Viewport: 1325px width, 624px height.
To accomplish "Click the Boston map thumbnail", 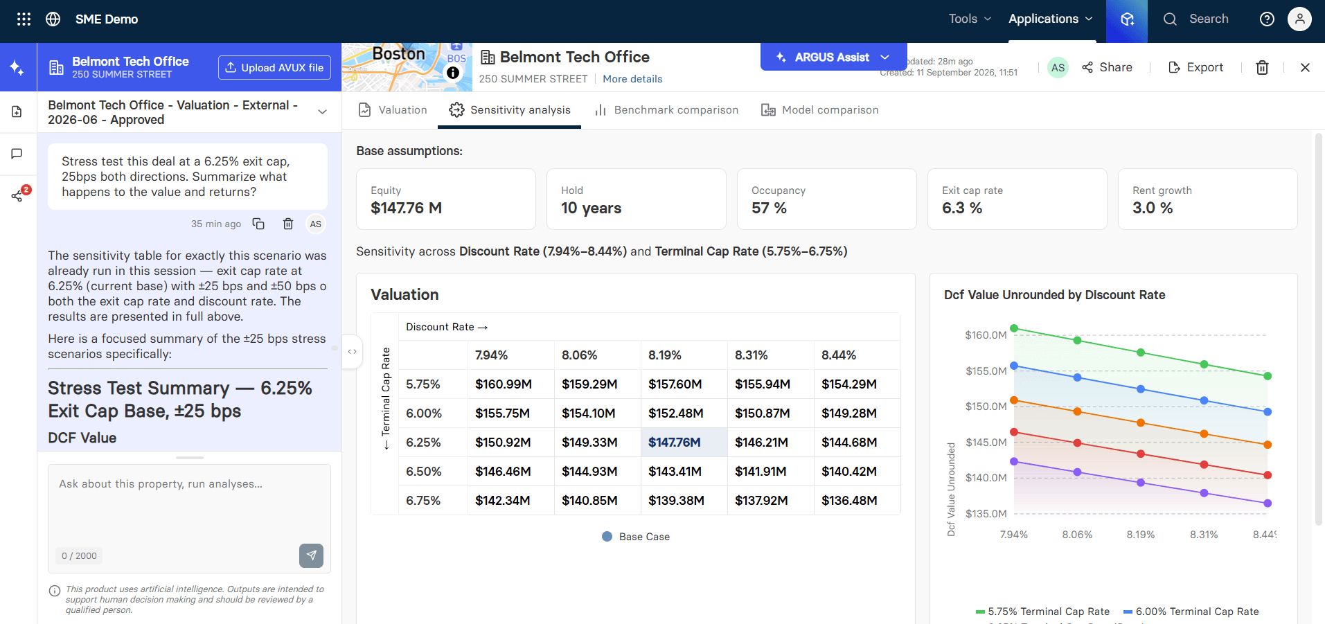I will click(x=407, y=67).
